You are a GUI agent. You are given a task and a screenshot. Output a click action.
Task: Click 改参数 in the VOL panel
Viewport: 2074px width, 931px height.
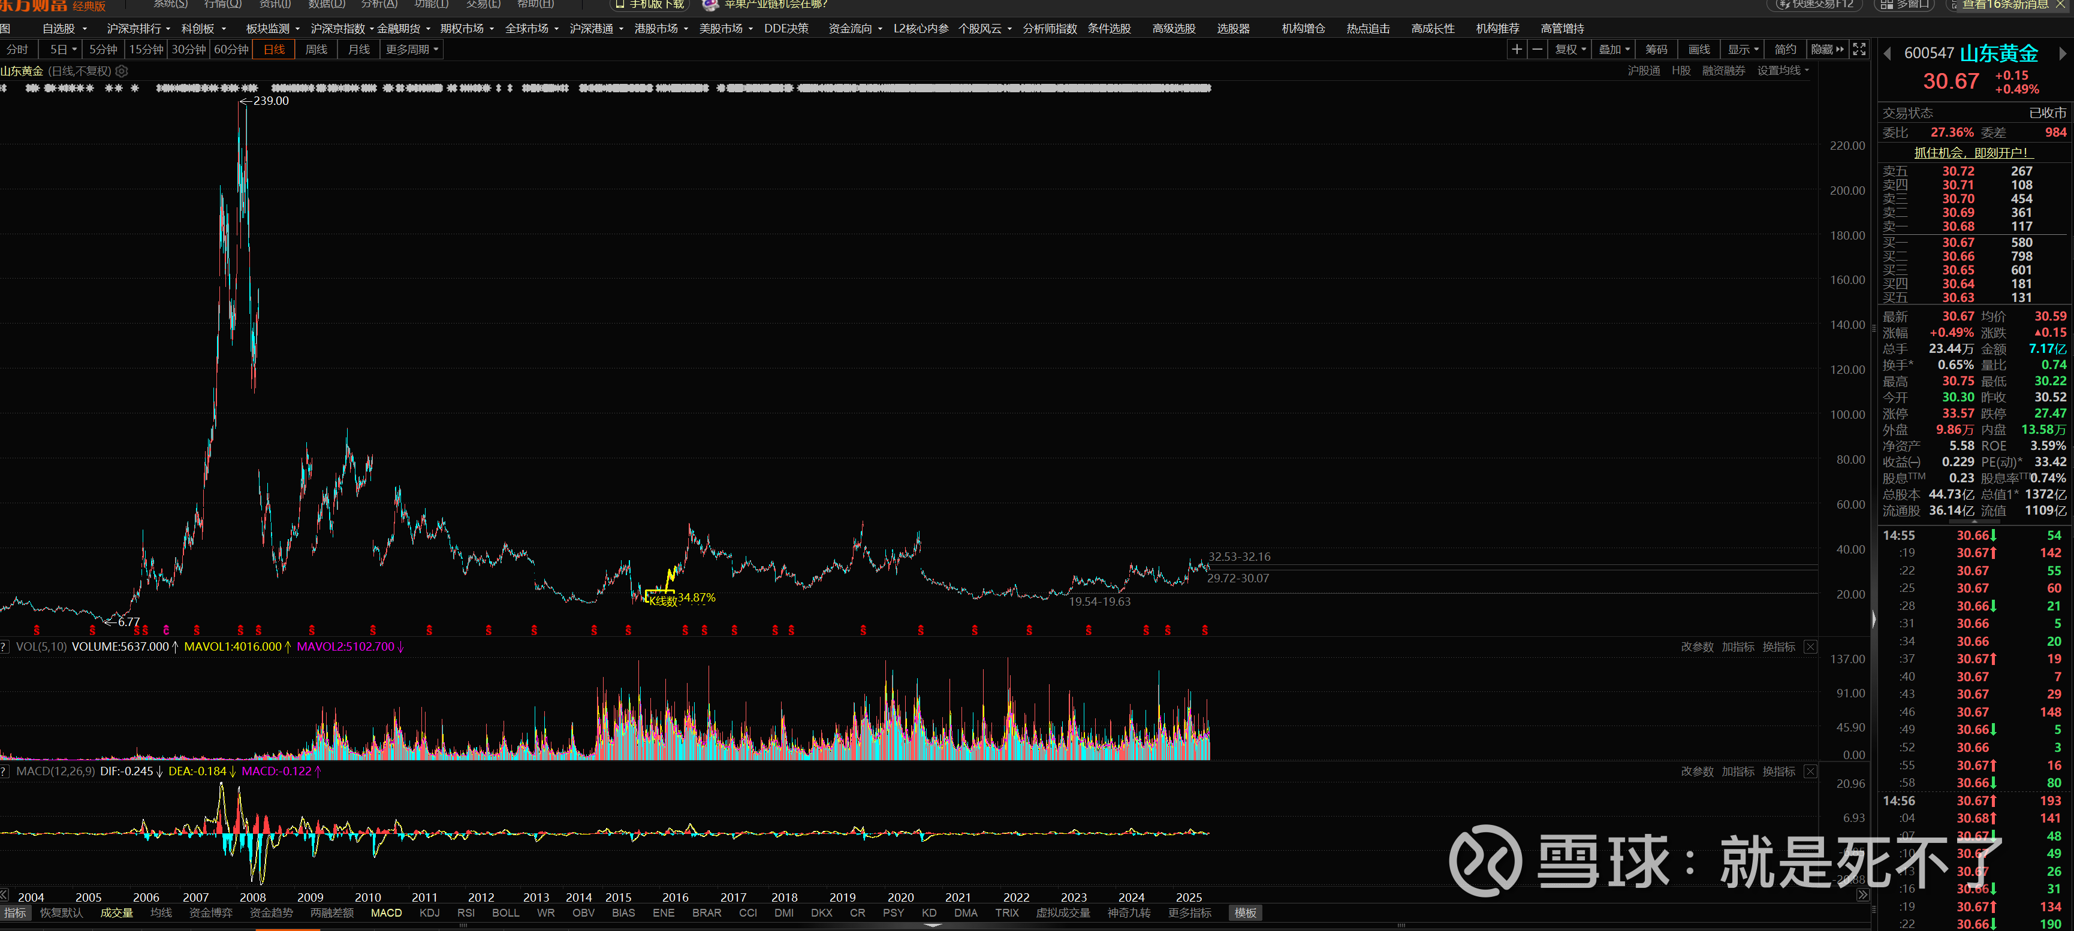1696,647
